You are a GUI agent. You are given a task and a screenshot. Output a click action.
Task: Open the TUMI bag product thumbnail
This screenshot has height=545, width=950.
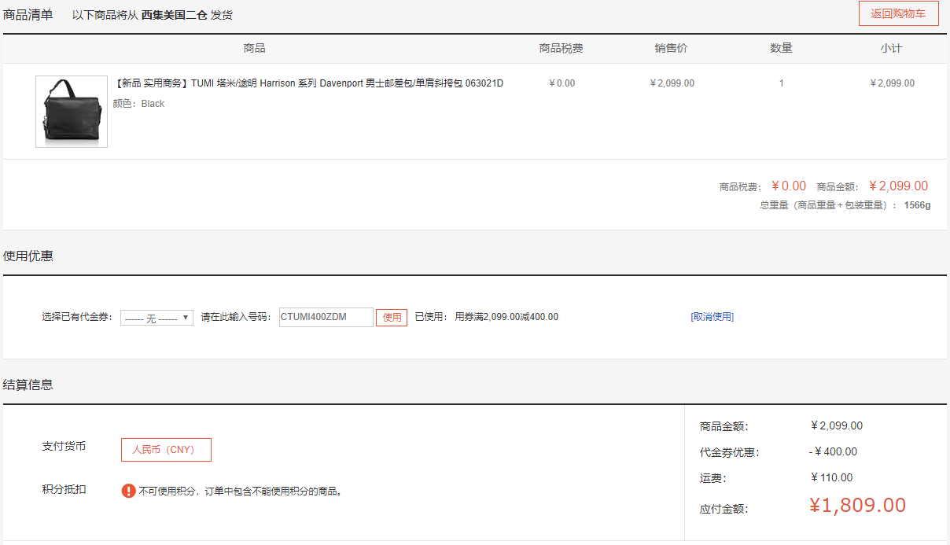tap(72, 112)
